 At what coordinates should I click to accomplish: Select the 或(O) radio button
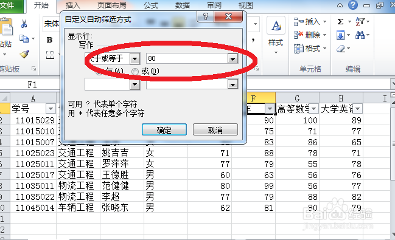point(135,72)
